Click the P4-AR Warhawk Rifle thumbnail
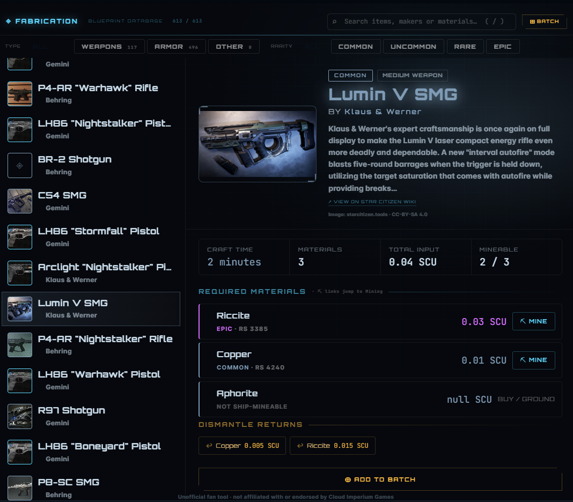Screen dimensions: 573x502 (x=20, y=94)
